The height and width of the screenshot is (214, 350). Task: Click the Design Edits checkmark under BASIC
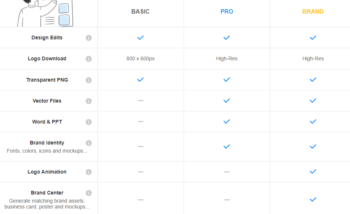(140, 38)
